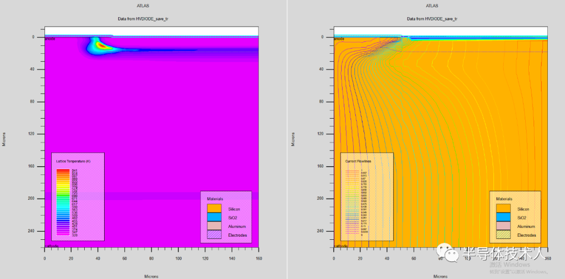
Task: Click x-axis tick label '140' of left plot
Action: [x=232, y=259]
